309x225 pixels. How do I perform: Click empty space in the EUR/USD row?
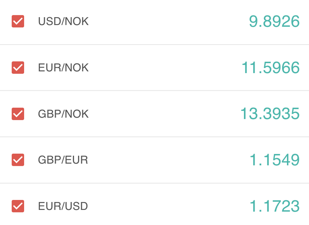click(x=165, y=206)
